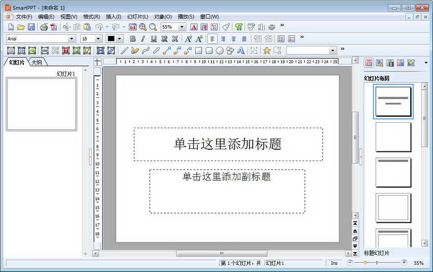Click the black font color swatch
Image resolution: width=433 pixels, height=272 pixels.
click(x=111, y=39)
